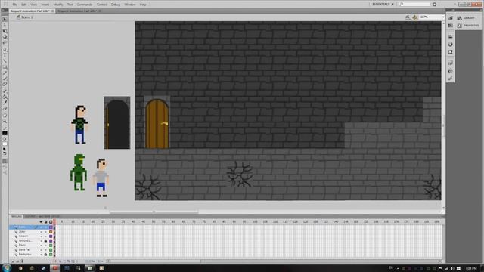The width and height of the screenshot is (484, 272).
Task: Open the File menu
Action: (x=14, y=5)
